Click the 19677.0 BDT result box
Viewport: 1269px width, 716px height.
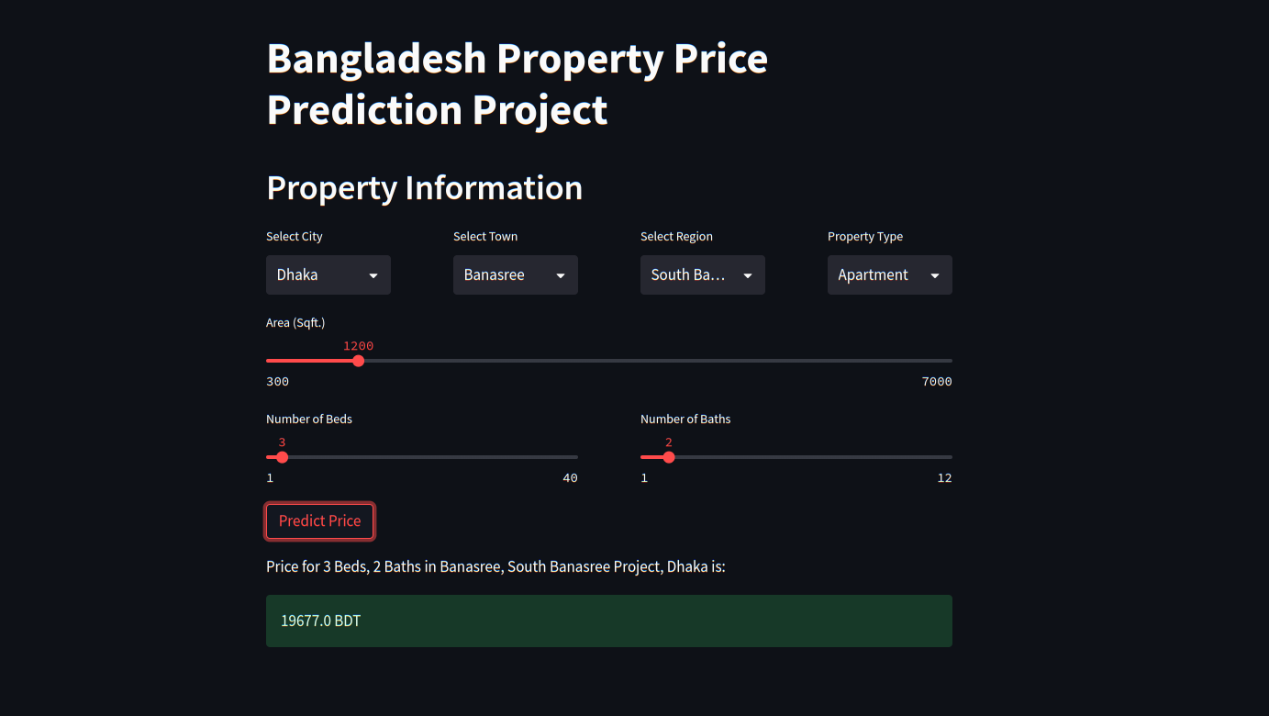point(609,621)
